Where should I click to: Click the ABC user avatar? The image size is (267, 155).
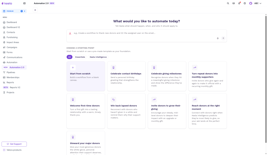pyautogui.click(x=251, y=3)
